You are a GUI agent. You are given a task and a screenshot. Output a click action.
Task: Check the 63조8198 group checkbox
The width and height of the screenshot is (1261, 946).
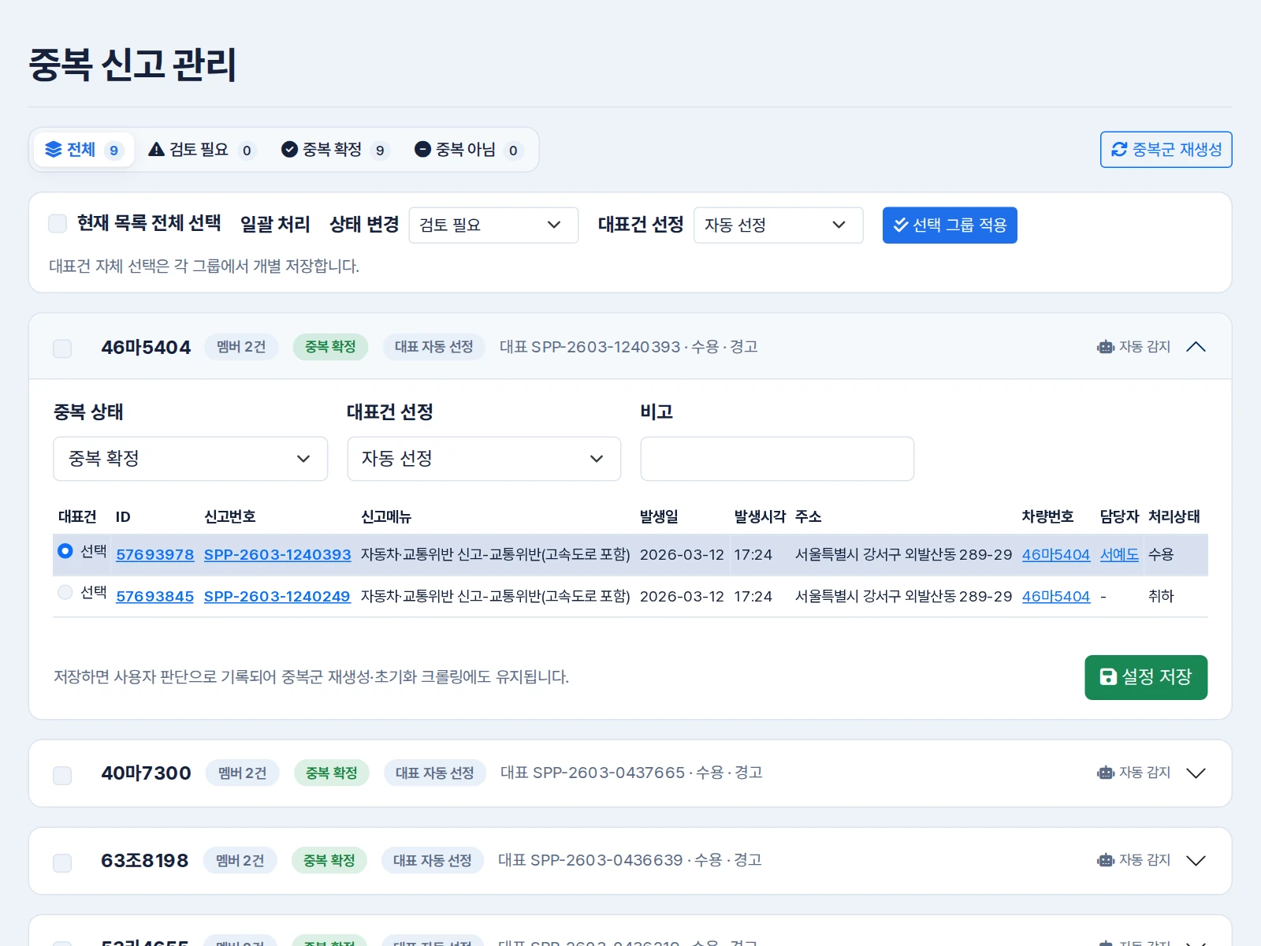pyautogui.click(x=62, y=862)
